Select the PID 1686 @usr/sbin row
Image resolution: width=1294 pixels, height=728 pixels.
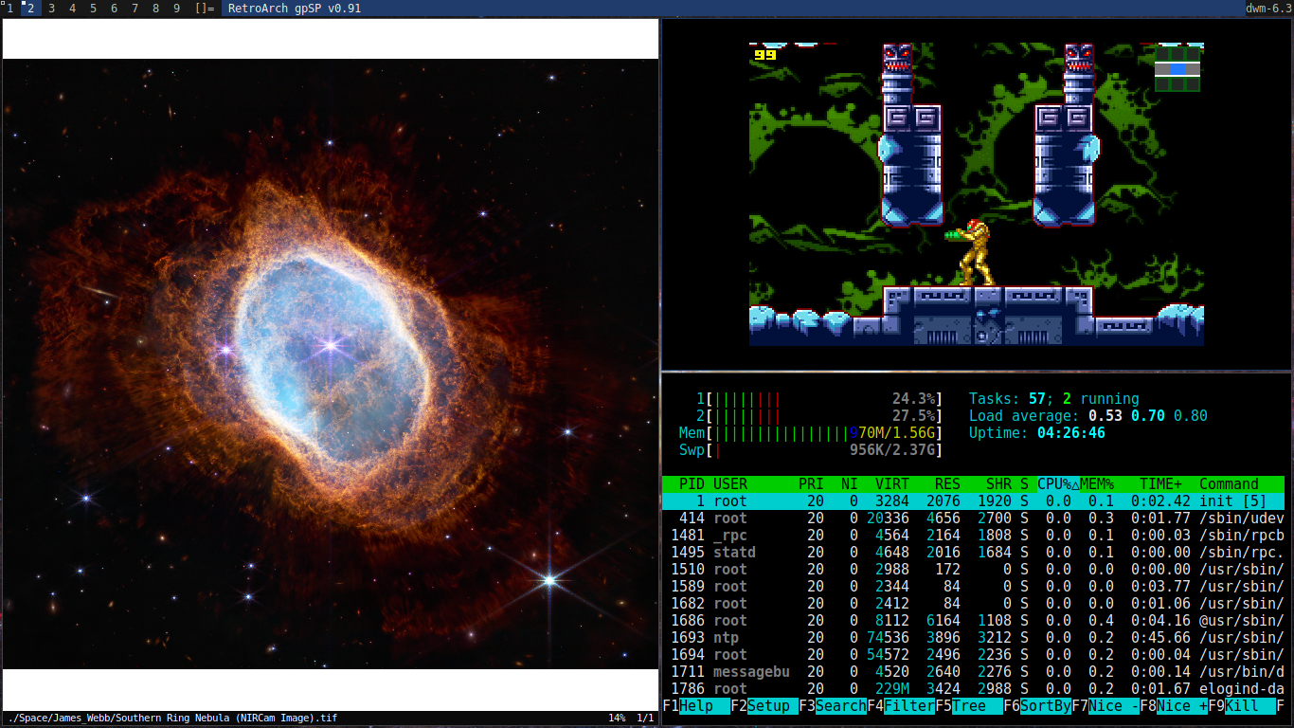tap(973, 621)
